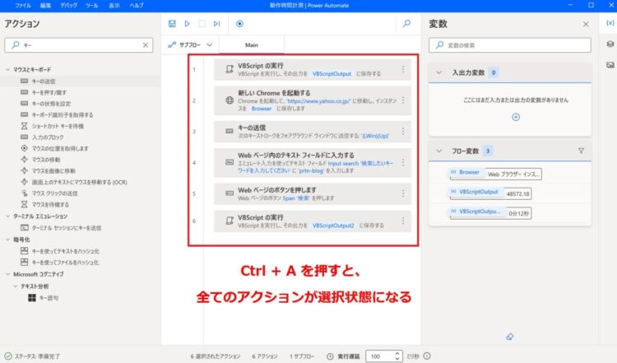Focus the action search field

79,45
